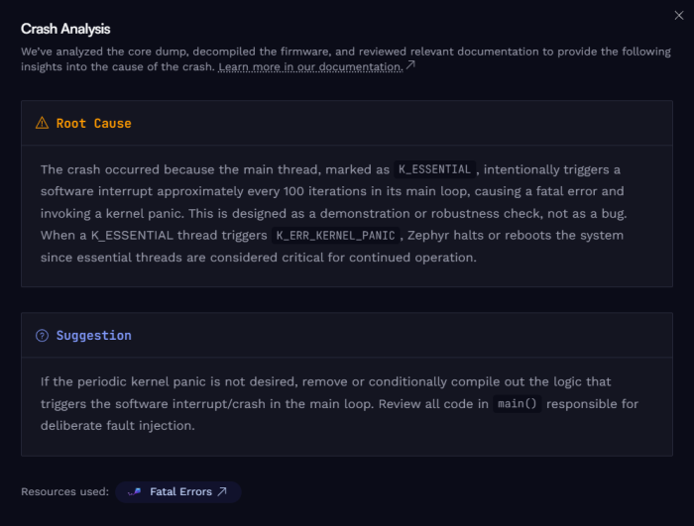Viewport: 694px width, 526px height.
Task: Click the Root Cause explanation paragraph
Action: pyautogui.click(x=334, y=213)
